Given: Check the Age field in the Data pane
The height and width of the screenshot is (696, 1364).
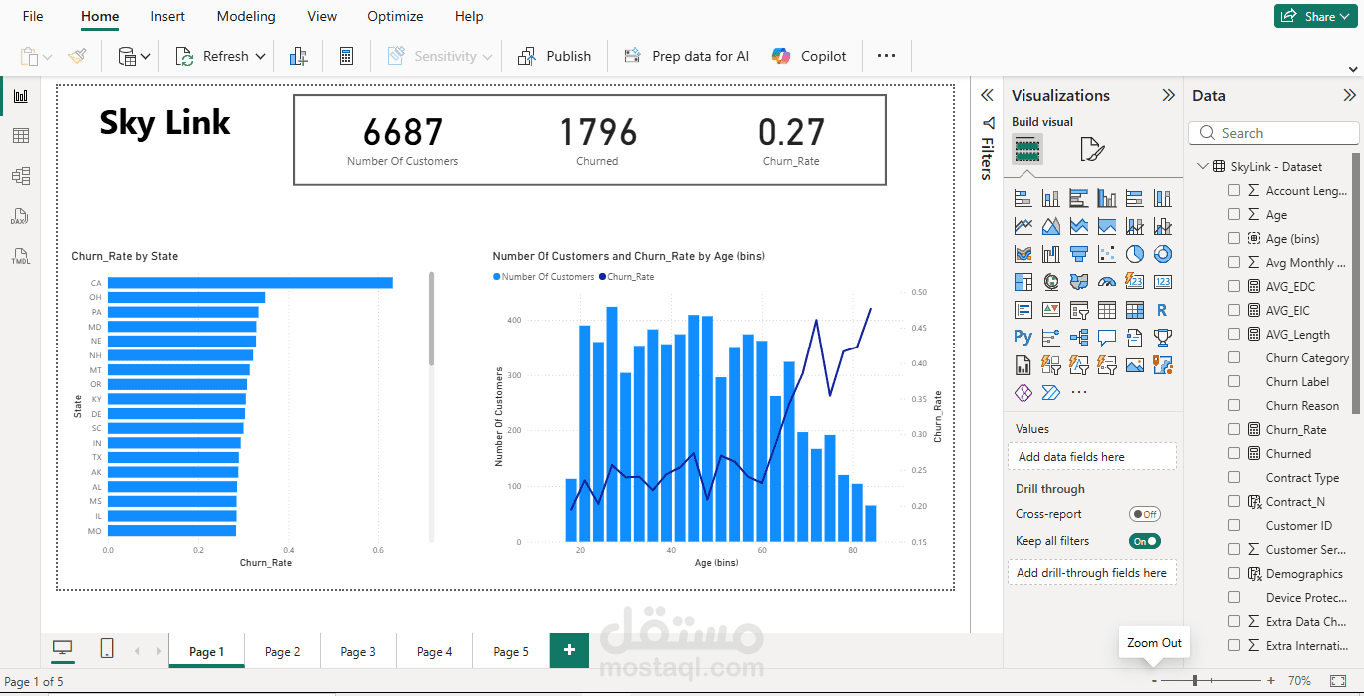Looking at the screenshot, I should [x=1234, y=214].
